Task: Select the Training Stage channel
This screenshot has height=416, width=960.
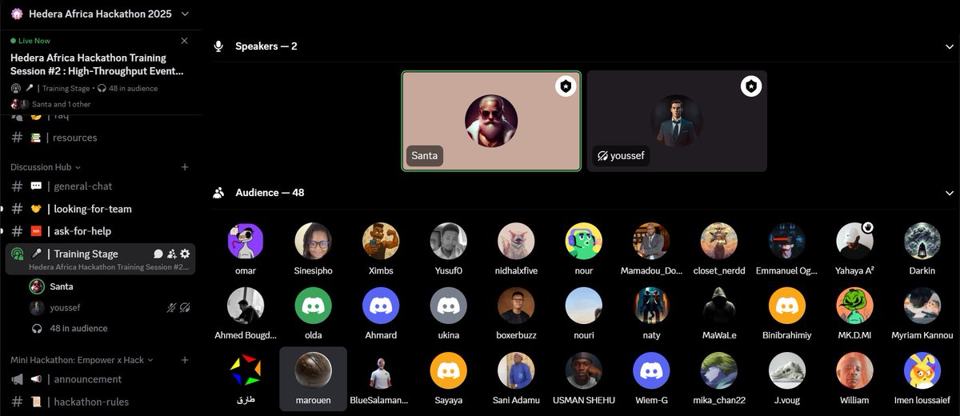Action: (x=100, y=259)
